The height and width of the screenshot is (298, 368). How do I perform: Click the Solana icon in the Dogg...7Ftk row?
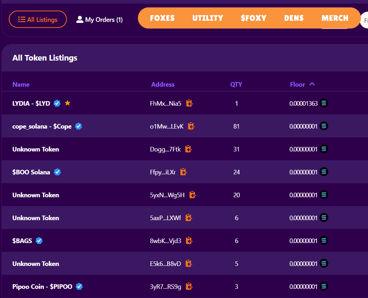[324, 149]
